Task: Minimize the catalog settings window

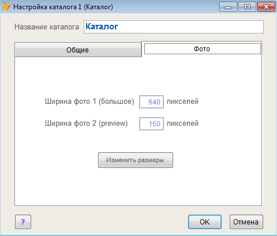Action: (228, 7)
